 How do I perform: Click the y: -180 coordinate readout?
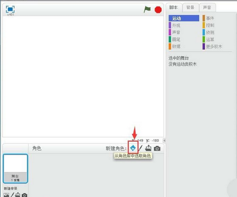[153, 140]
